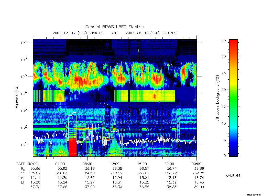Click the Rs value 36.38
This screenshot has height=196, width=262.
coord(117,168)
